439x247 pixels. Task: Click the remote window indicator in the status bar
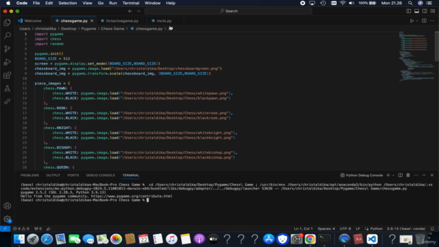(5, 228)
